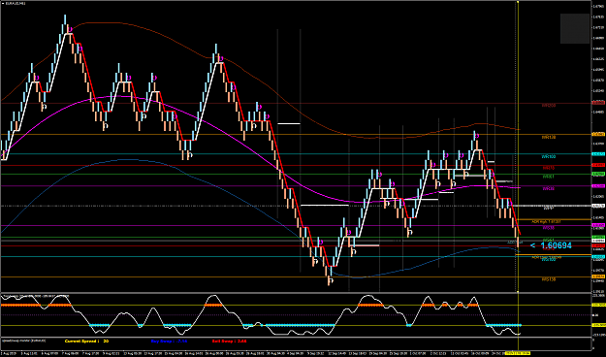Click the large 1.60694 price readout

pos(556,245)
